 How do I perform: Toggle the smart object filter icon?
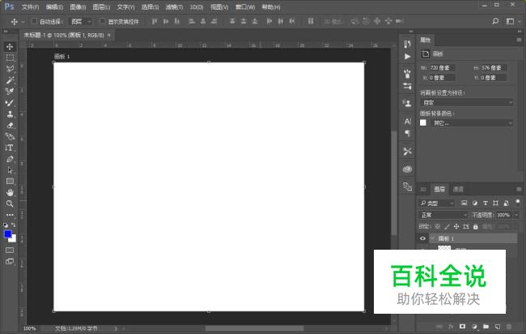(507, 203)
